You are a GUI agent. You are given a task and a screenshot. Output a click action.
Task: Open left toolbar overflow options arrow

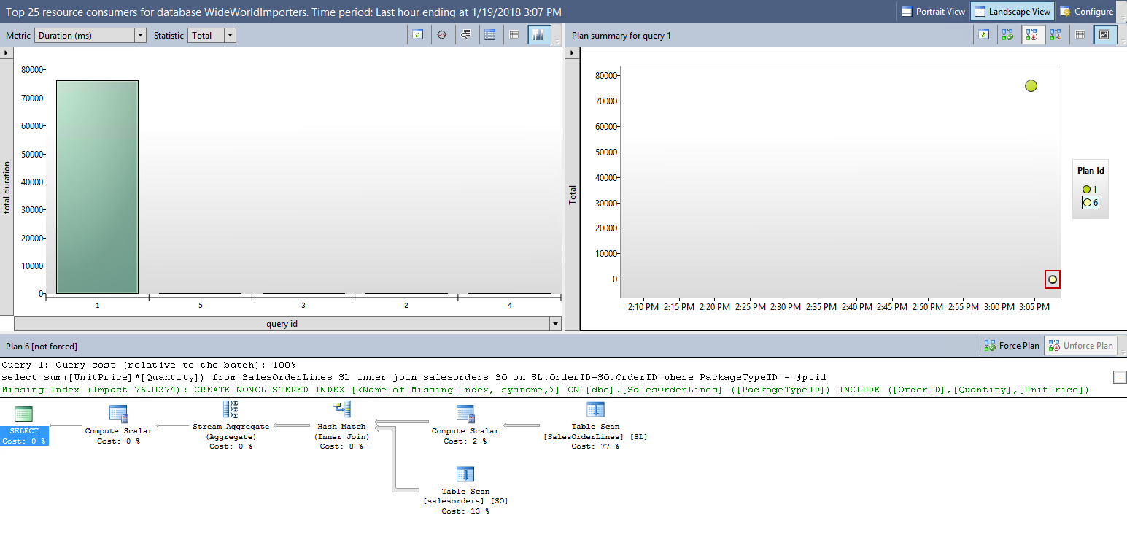[x=557, y=43]
